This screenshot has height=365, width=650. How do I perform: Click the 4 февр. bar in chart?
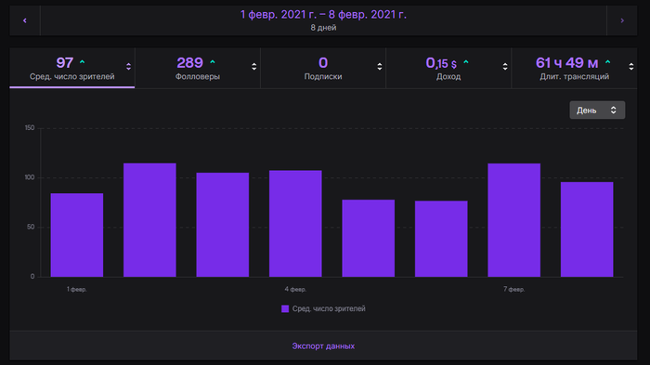pyautogui.click(x=295, y=224)
